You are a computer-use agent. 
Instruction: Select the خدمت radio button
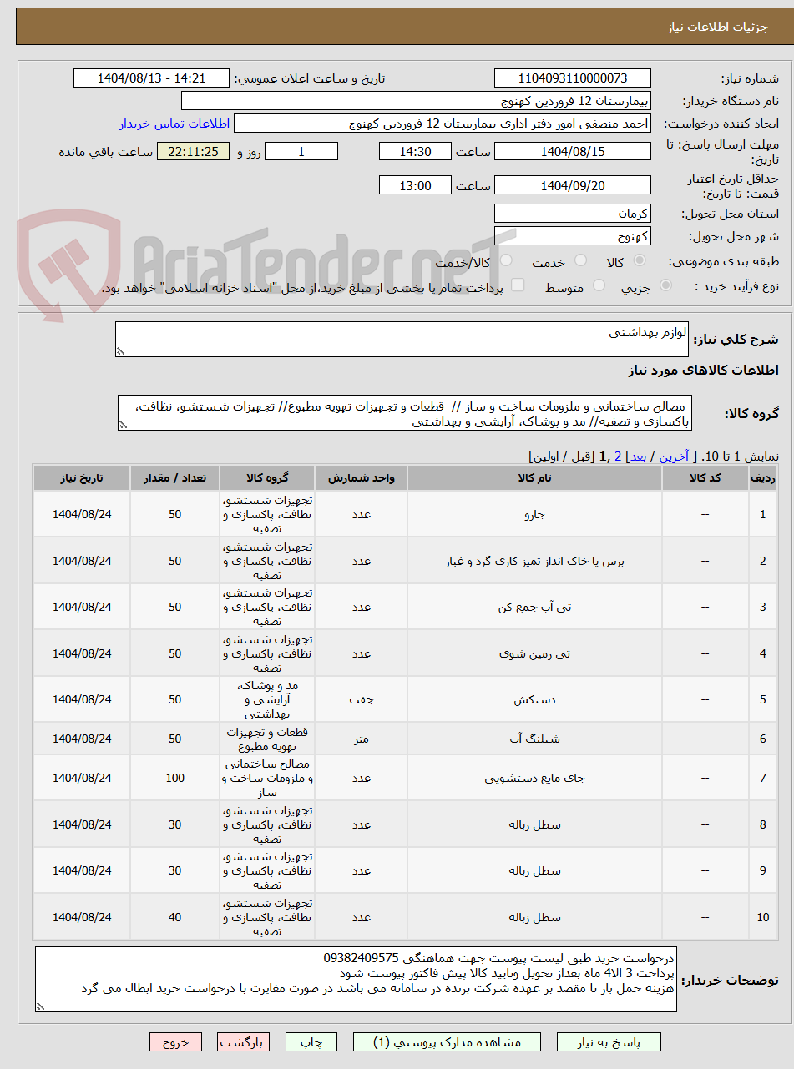pos(580,262)
